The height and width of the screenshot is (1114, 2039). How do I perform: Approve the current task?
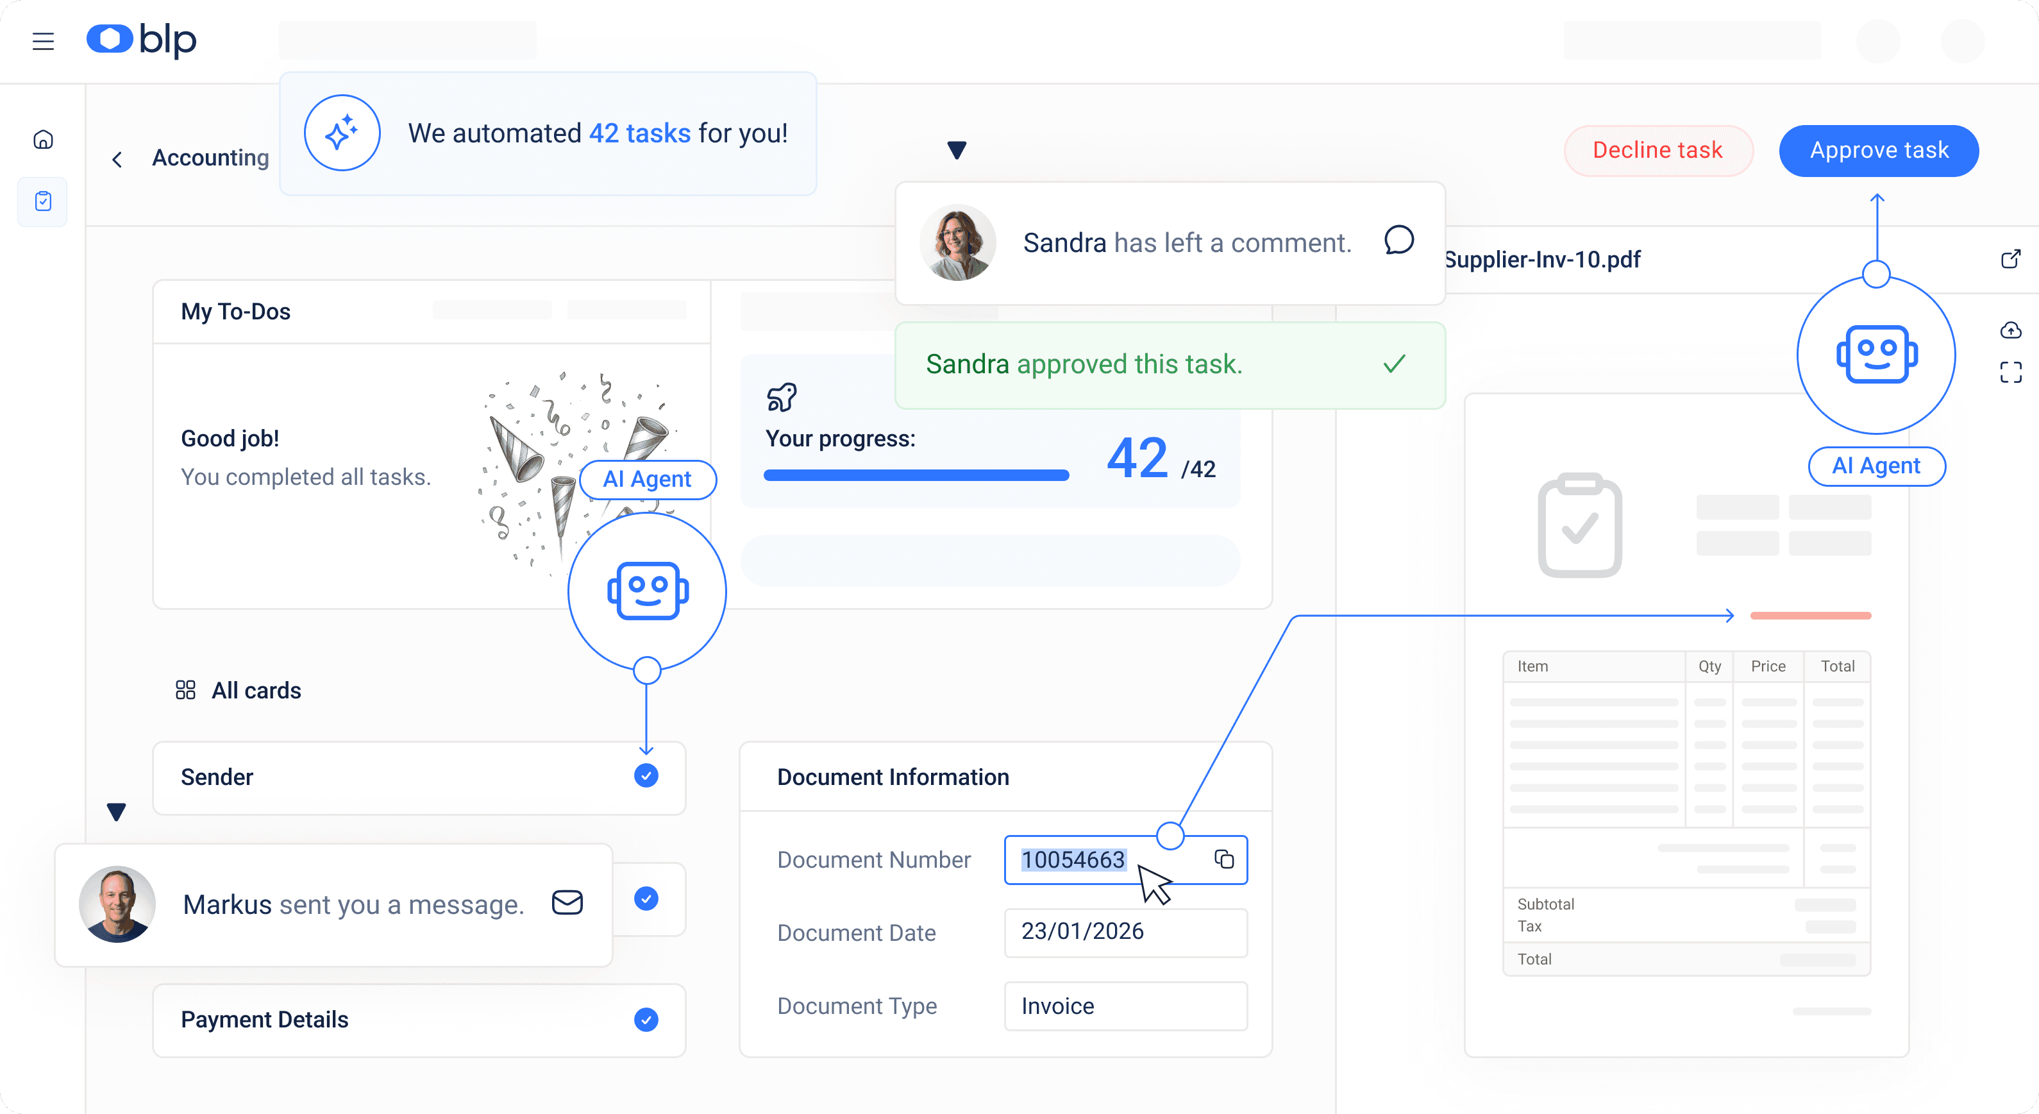pos(1878,151)
